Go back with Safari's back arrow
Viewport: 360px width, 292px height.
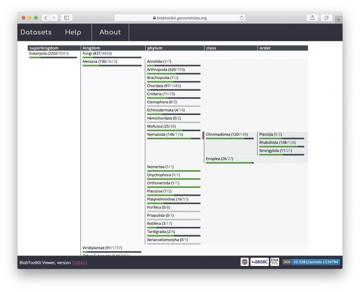[x=46, y=18]
